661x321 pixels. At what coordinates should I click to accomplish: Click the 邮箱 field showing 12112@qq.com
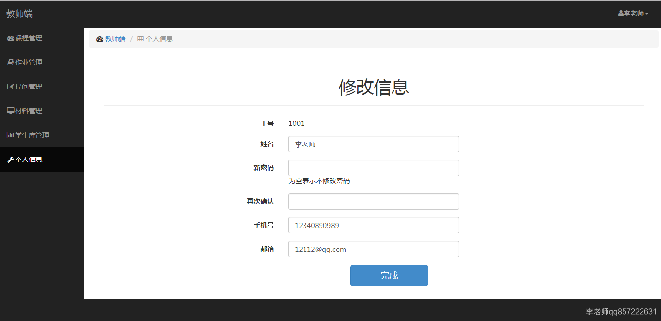pos(374,249)
